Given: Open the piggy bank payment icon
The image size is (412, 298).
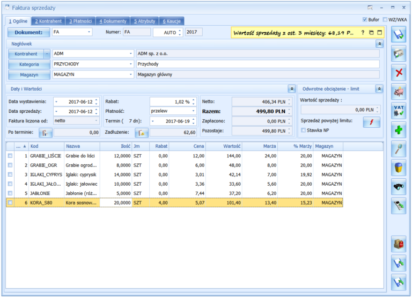Looking at the screenshot, I should (399, 92).
